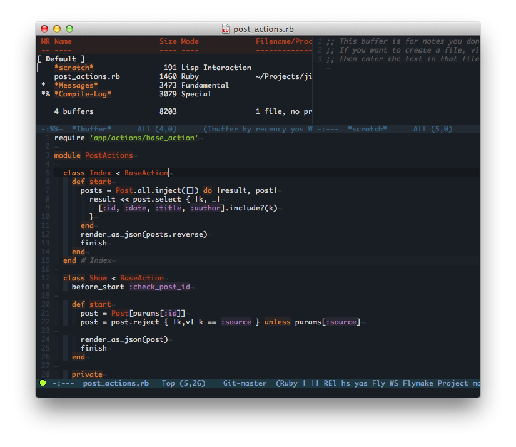Click the green zoom window button
Image resolution: width=516 pixels, height=447 pixels.
click(x=69, y=29)
